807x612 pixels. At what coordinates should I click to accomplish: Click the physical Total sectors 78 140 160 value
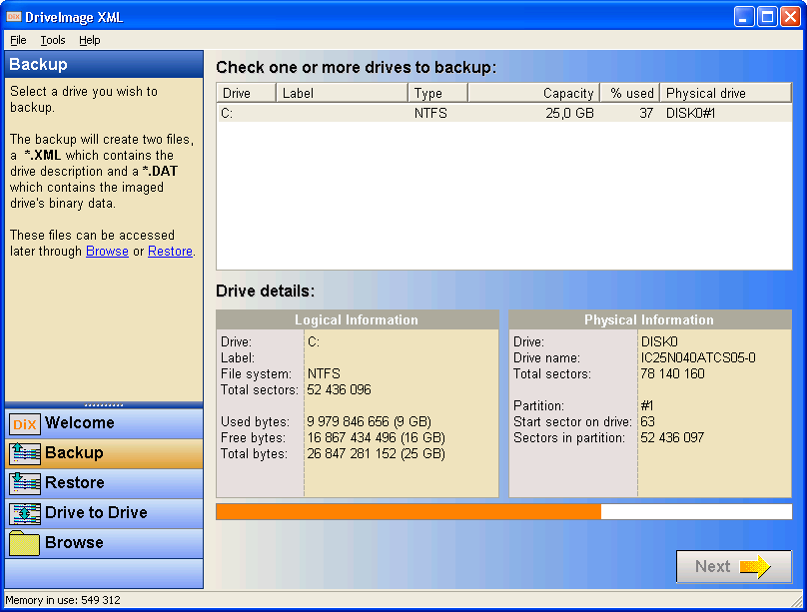pos(673,373)
